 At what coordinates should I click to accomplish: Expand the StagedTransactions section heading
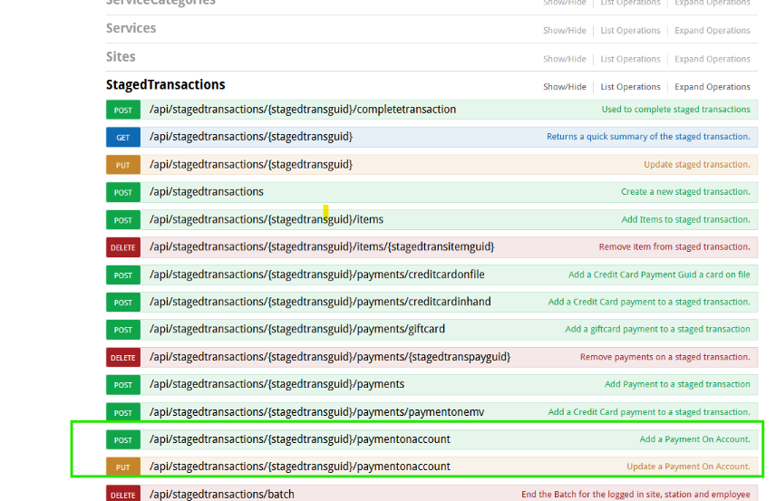tap(165, 85)
